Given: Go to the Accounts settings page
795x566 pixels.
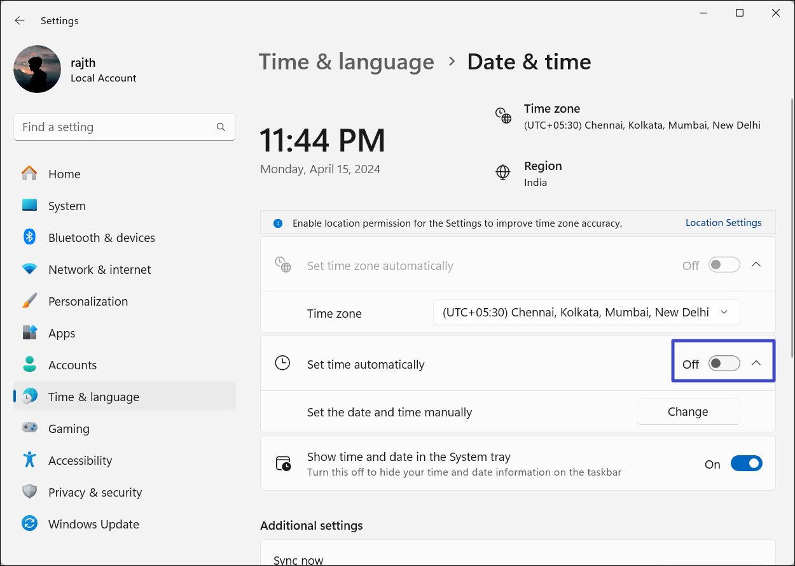Looking at the screenshot, I should click(73, 365).
